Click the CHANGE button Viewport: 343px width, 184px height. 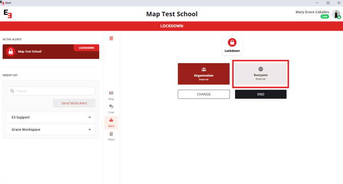coord(204,94)
